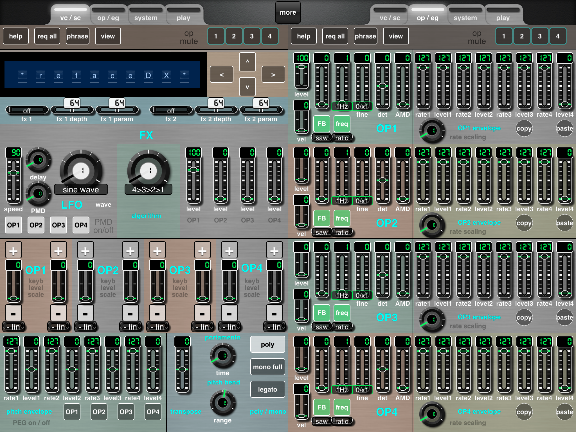Select mono full mode
576x432 pixels.
point(267,367)
